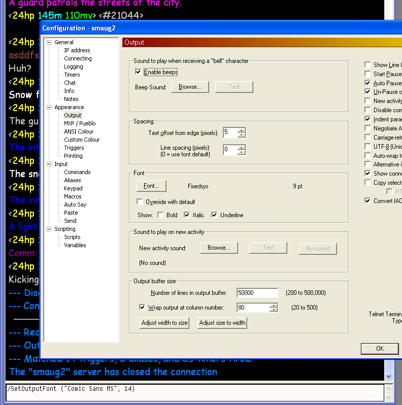Increase text offset from edge value
402x405 pixels.
click(x=242, y=130)
